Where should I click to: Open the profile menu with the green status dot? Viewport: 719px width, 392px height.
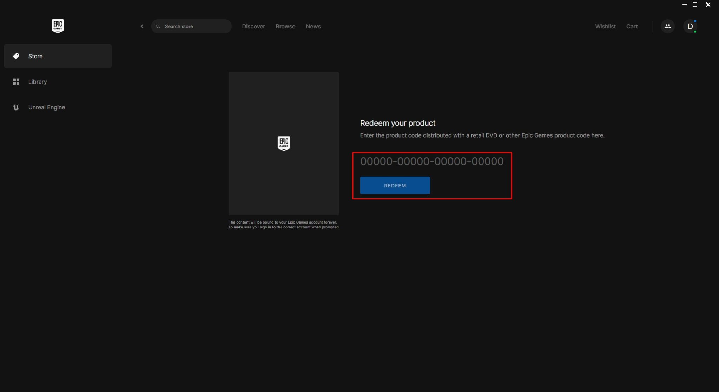(691, 26)
